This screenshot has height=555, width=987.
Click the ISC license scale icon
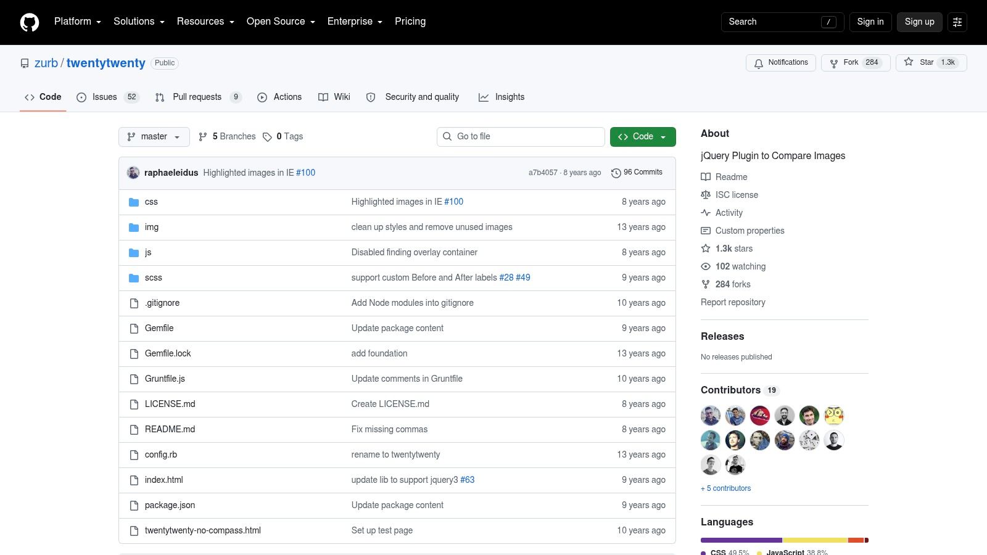(x=706, y=195)
